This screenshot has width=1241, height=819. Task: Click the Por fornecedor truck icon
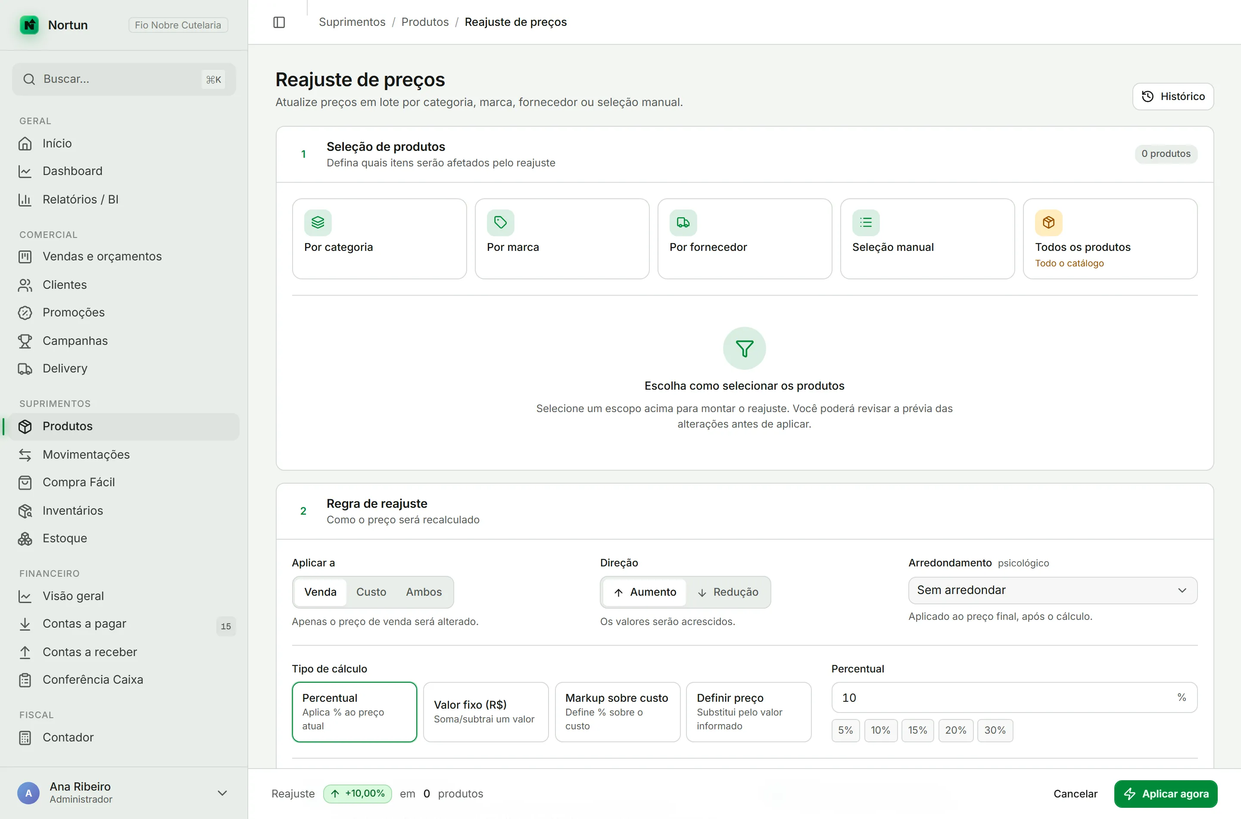683,222
